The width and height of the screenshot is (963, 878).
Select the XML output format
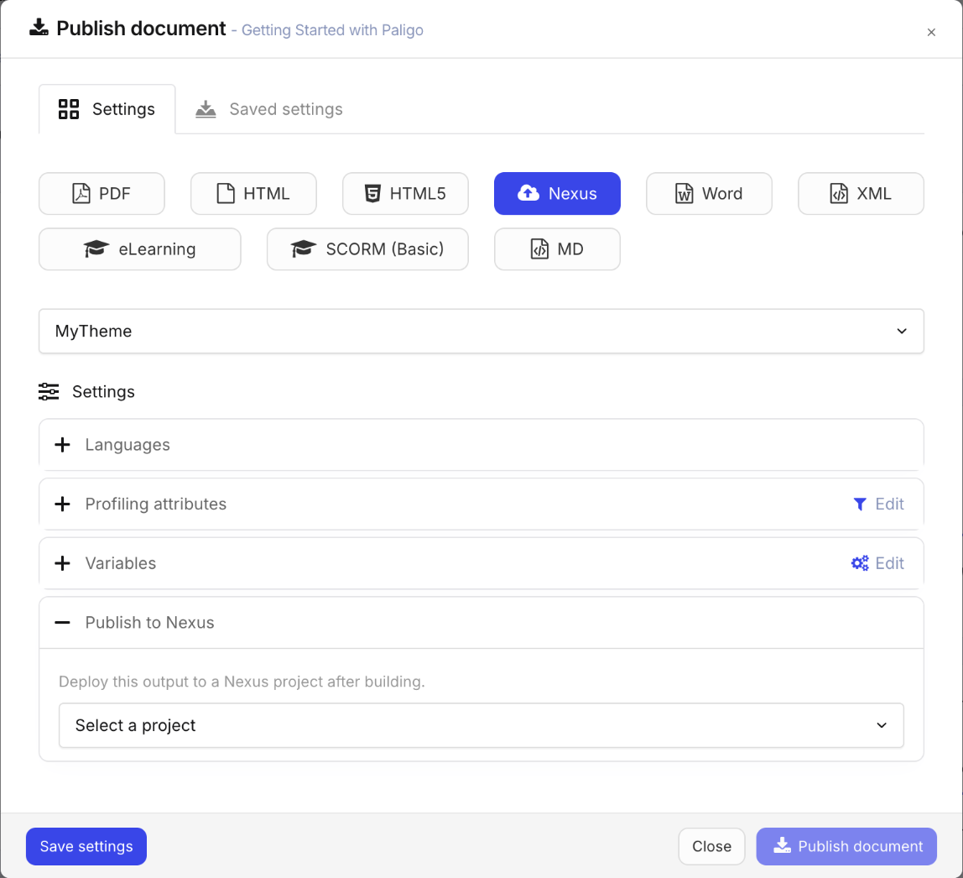pos(861,194)
